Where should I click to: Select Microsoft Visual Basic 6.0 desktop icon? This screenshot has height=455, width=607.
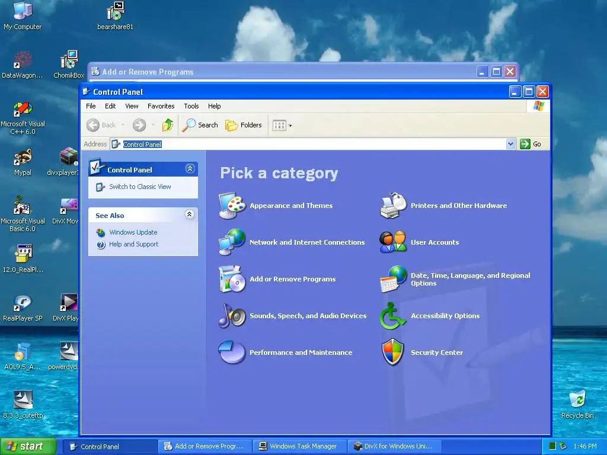click(x=23, y=214)
